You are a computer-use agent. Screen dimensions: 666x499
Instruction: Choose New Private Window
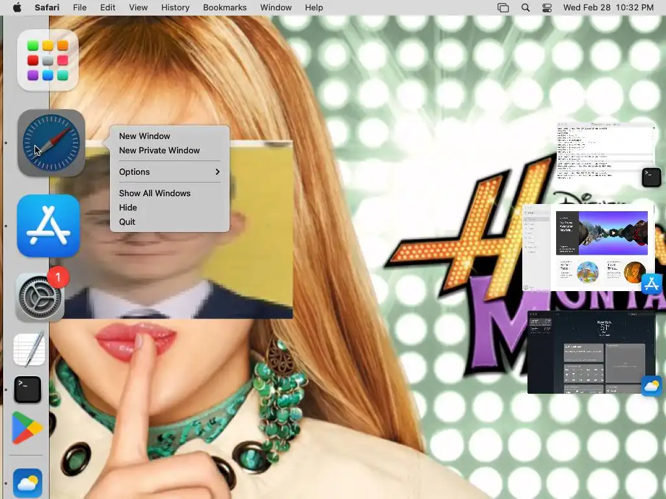159,151
